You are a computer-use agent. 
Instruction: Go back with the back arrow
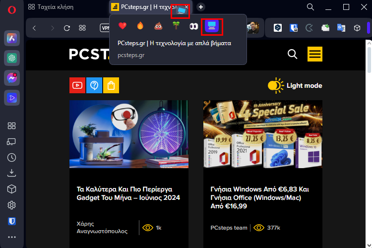(x=34, y=28)
